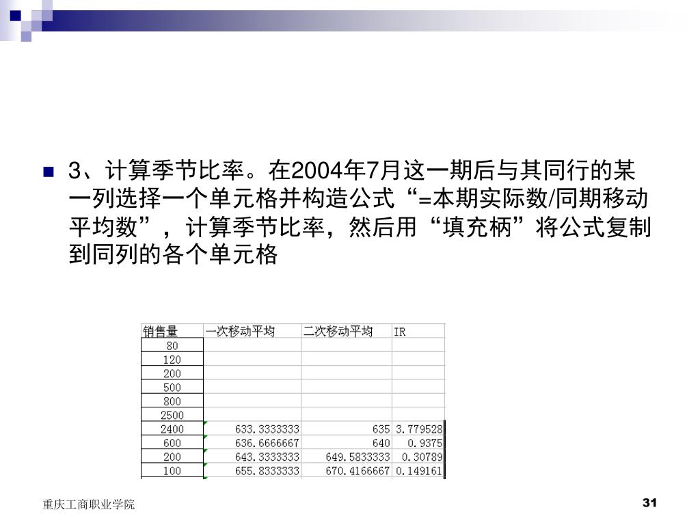Click the footer text 重庆工商职业学院

(x=88, y=504)
